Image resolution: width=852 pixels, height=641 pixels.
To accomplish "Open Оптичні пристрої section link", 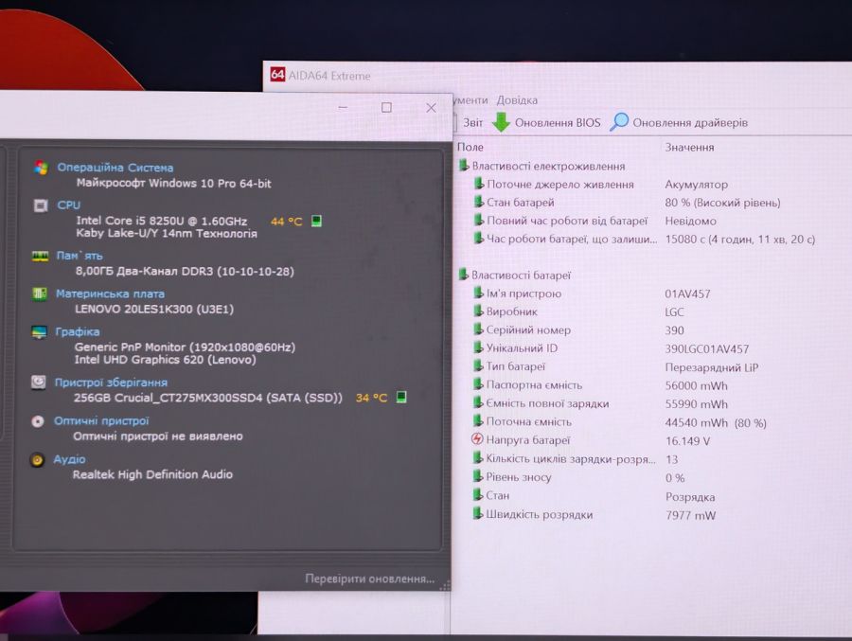I will click(x=101, y=420).
